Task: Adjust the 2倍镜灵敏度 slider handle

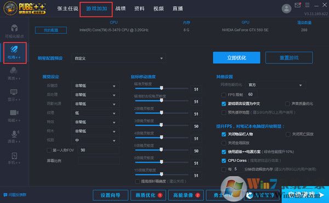Action: 161,113
